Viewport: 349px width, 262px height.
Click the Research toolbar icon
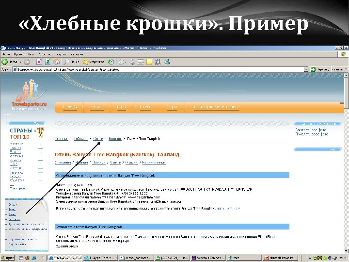click(x=158, y=62)
